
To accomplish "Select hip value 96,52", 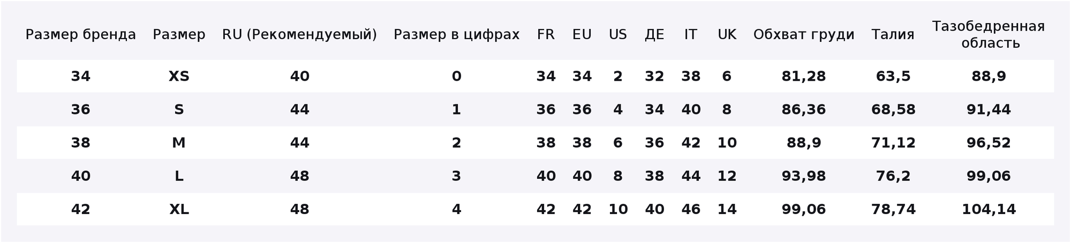I will [x=989, y=143].
